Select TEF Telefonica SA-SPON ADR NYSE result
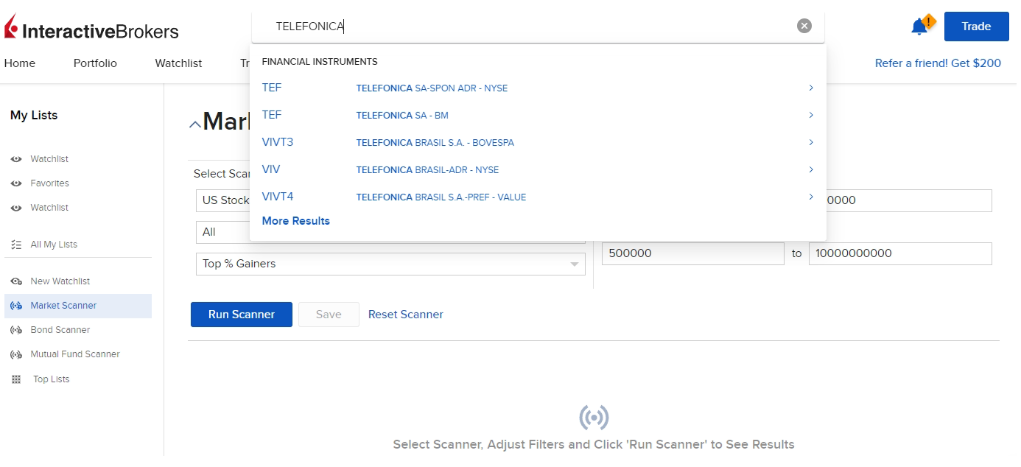This screenshot has width=1021, height=467. (x=432, y=88)
